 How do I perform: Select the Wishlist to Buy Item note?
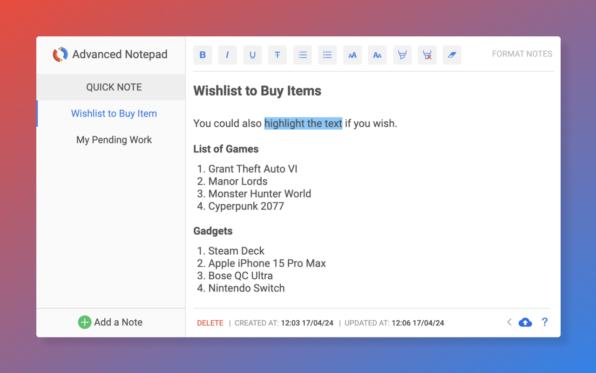pyautogui.click(x=111, y=113)
